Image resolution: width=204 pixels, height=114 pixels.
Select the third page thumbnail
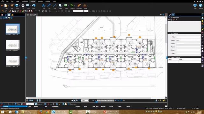(13, 60)
